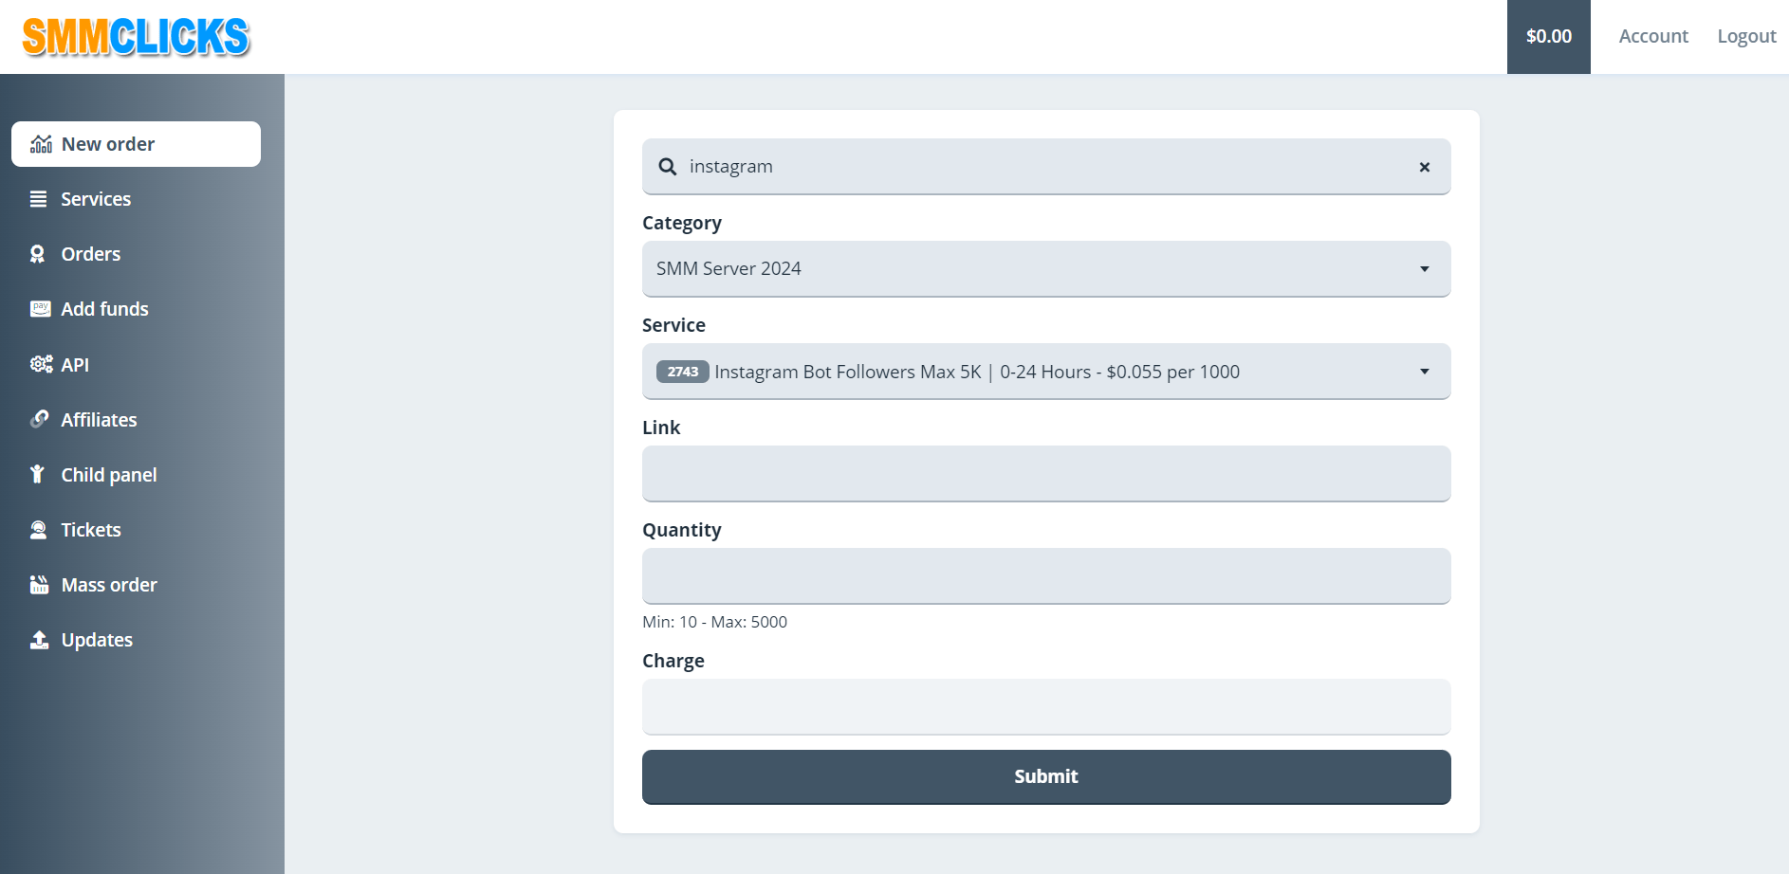This screenshot has width=1789, height=874.
Task: Click the Orders badge icon
Action: click(x=38, y=254)
